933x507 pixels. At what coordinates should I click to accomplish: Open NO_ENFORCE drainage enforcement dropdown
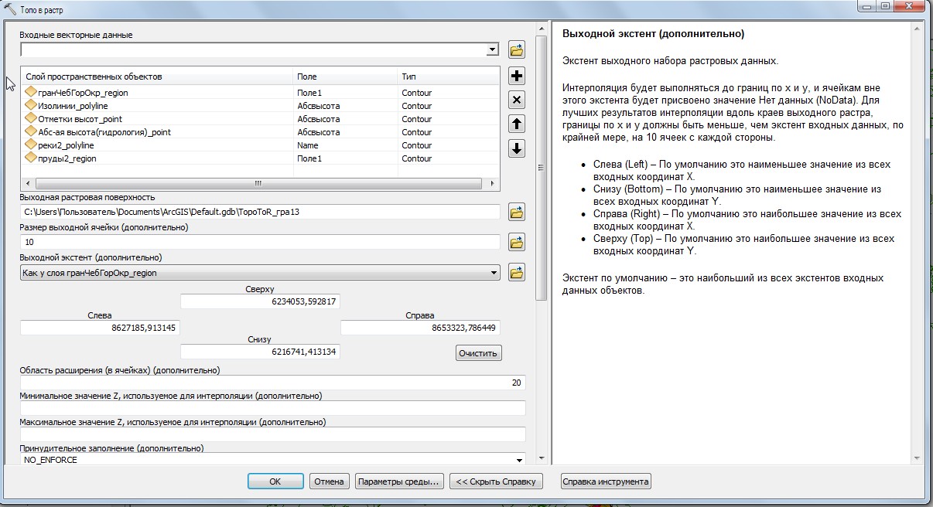[x=518, y=460]
